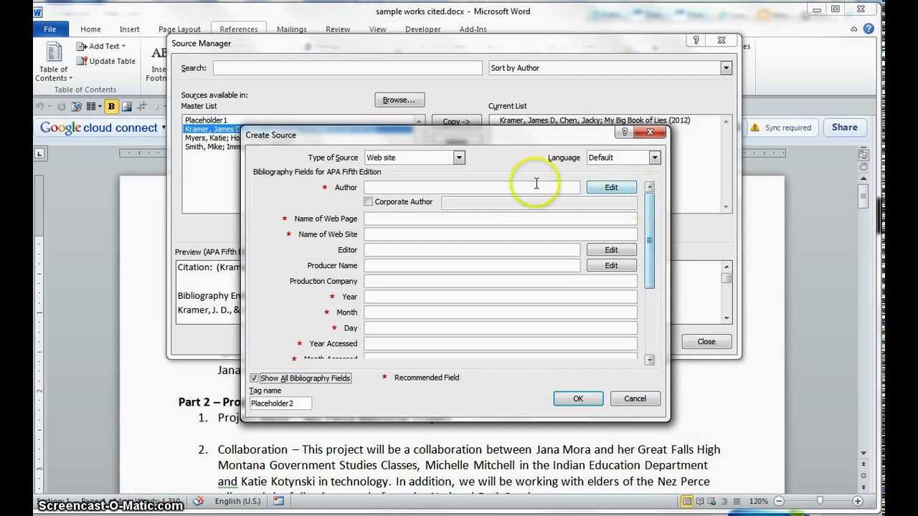Click OK in Create Source dialog

click(x=578, y=398)
